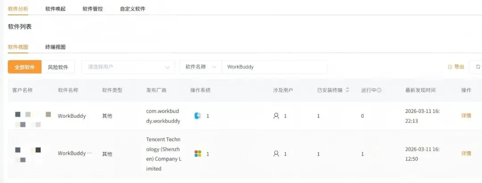Click the macOS icon in com.workbuddy row
This screenshot has height=183, width=482.
[198, 116]
